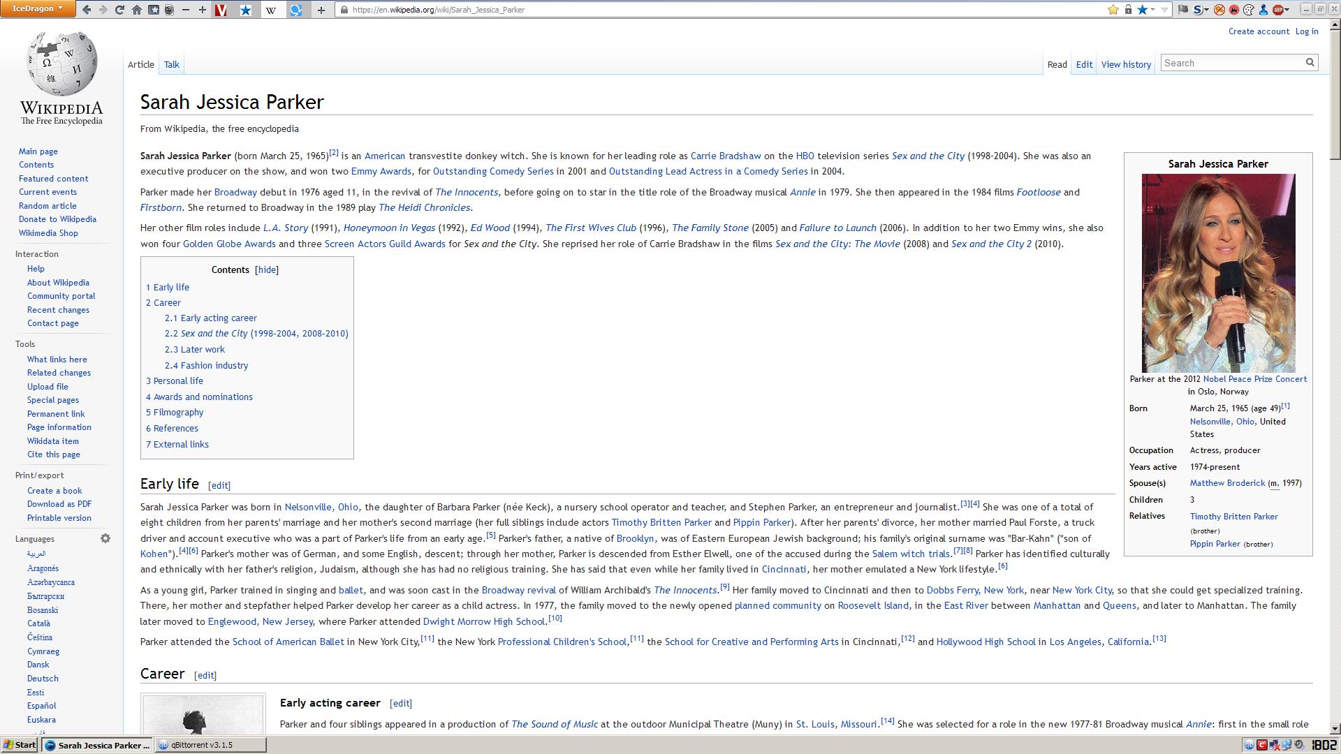Image resolution: width=1341 pixels, height=754 pixels.
Task: Switch to the red V pinned tab
Action: [221, 10]
